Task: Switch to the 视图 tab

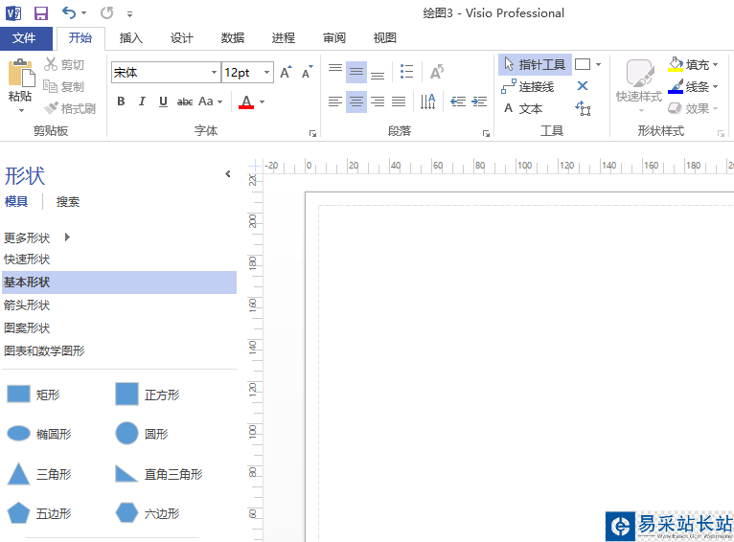Action: click(x=385, y=38)
